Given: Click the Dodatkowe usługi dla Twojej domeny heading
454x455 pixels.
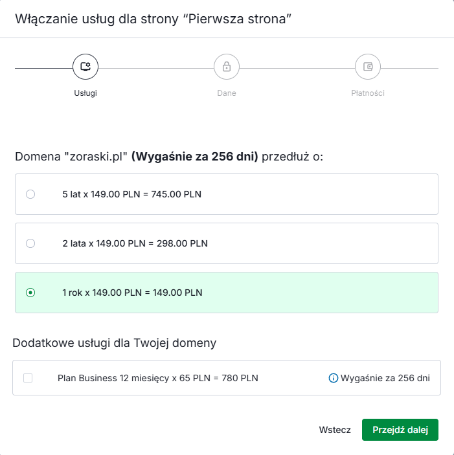Looking at the screenshot, I should point(115,343).
